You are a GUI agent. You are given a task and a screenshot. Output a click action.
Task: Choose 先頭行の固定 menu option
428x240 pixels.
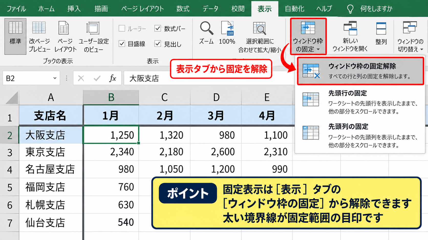360,102
